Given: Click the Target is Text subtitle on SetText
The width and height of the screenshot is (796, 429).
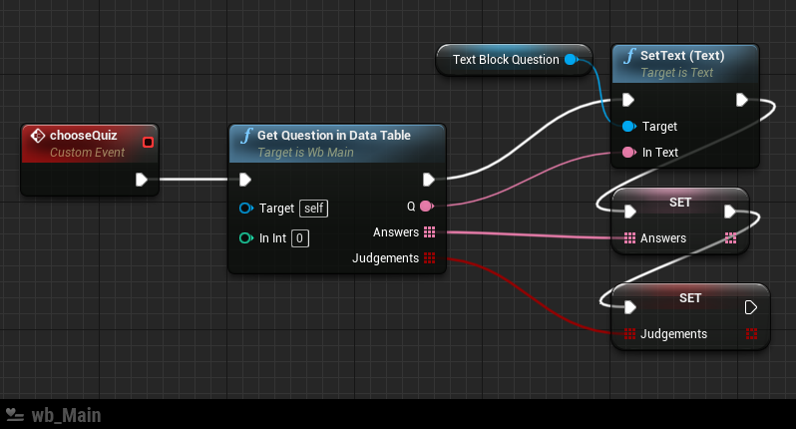Looking at the screenshot, I should 676,73.
